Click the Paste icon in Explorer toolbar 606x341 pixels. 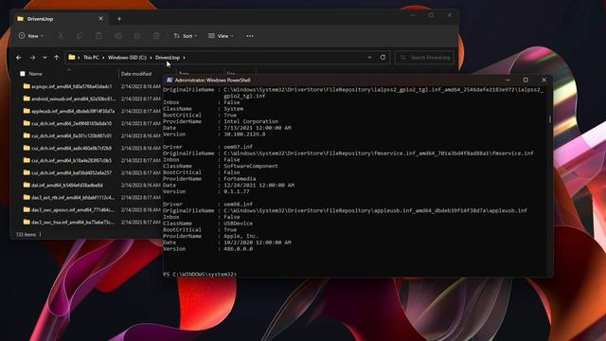(x=98, y=36)
